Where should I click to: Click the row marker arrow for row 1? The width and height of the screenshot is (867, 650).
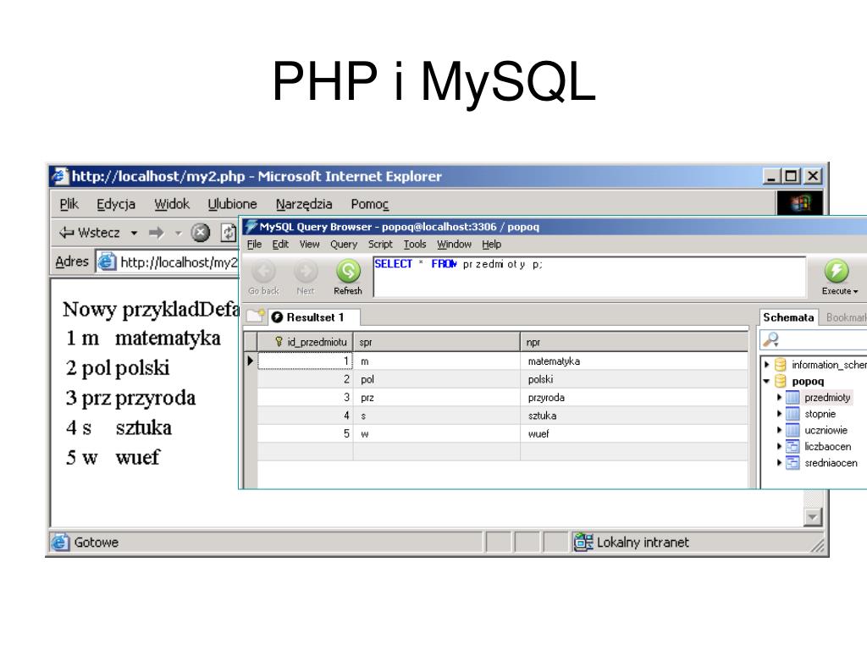[x=251, y=361]
